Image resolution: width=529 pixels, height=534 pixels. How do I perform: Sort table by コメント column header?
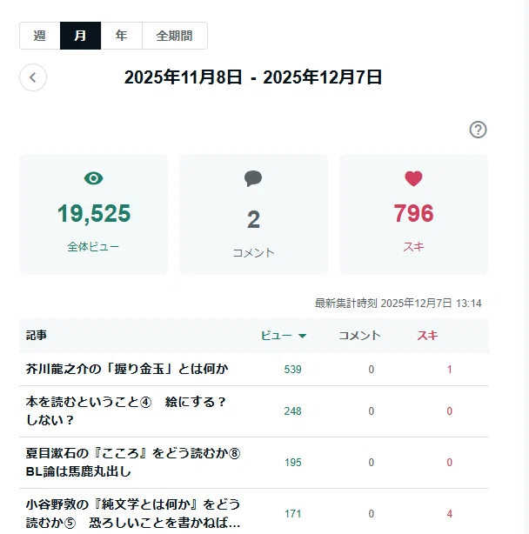[359, 336]
